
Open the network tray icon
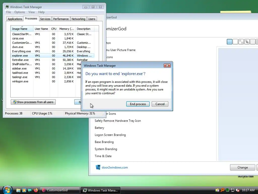click(x=233, y=190)
